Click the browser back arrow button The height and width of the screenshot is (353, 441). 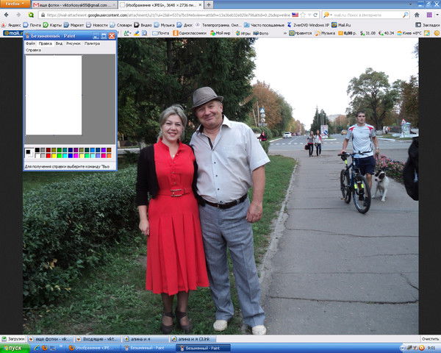coord(8,15)
